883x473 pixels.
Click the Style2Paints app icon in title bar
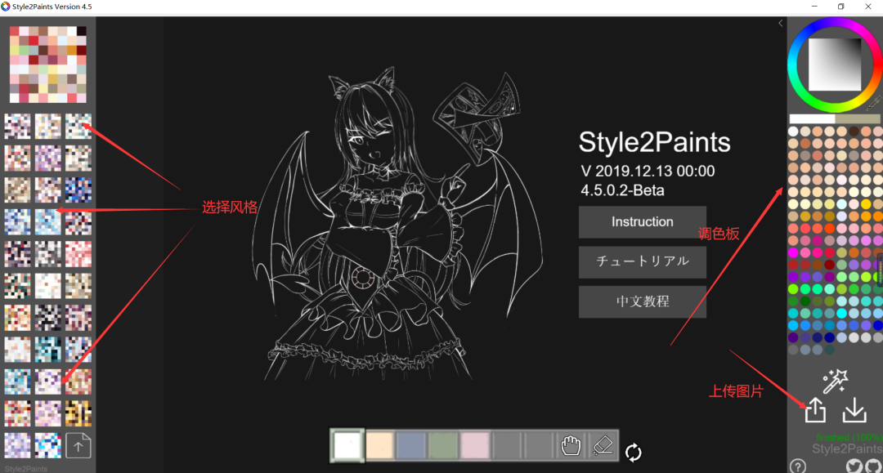[6, 7]
